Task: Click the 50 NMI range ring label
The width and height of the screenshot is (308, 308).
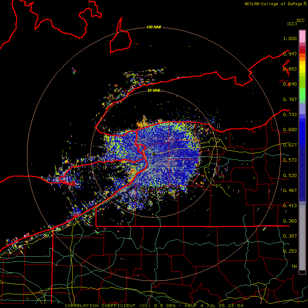Action: pos(154,90)
